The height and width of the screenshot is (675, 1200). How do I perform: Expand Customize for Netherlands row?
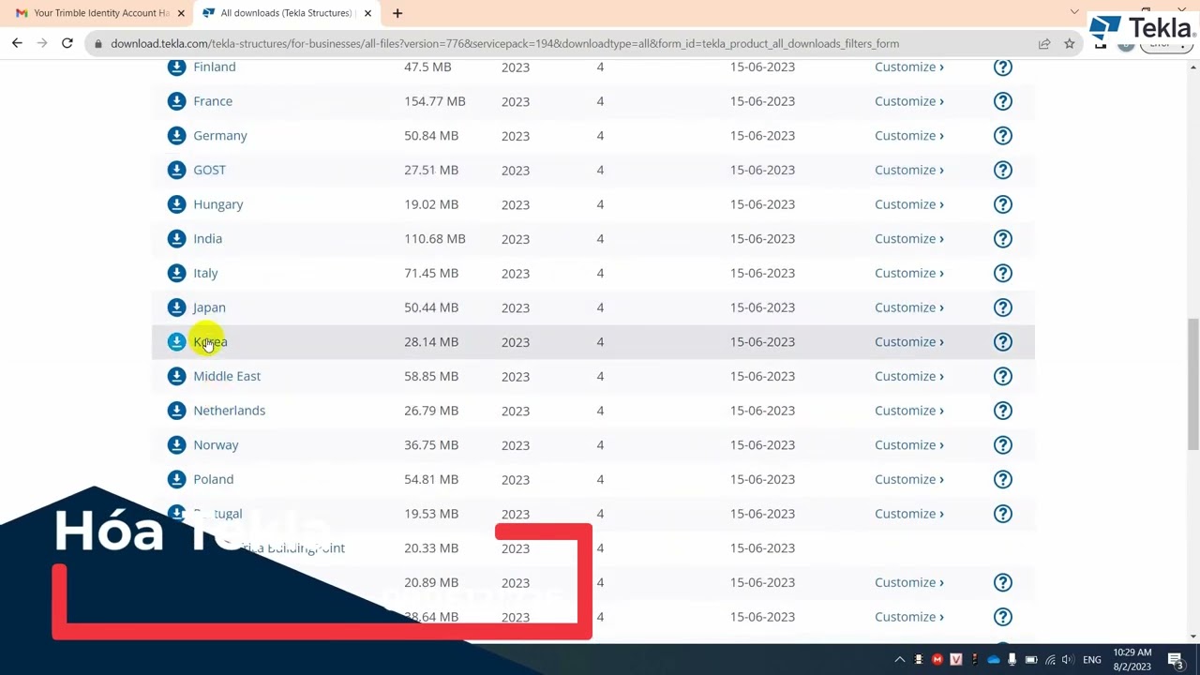[x=909, y=411]
